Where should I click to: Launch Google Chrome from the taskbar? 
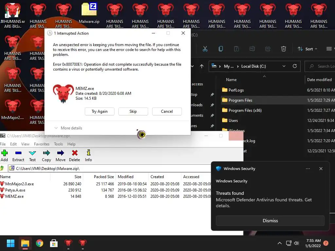pos(40,243)
